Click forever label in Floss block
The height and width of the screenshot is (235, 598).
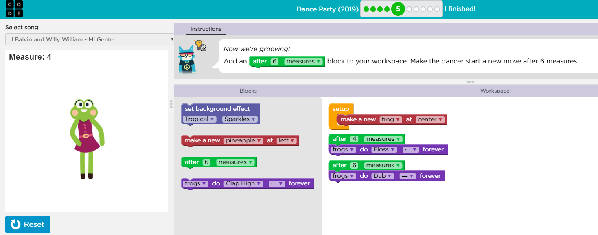pyautogui.click(x=433, y=149)
